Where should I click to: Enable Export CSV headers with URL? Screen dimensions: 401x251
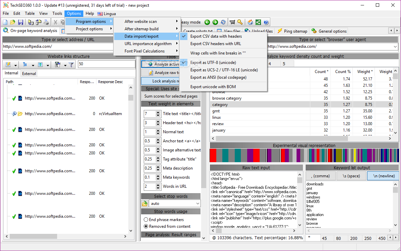224,44
